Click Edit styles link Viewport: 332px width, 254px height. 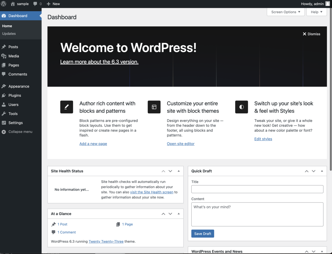coord(263,139)
